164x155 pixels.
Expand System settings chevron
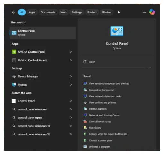pyautogui.click(x=71, y=85)
